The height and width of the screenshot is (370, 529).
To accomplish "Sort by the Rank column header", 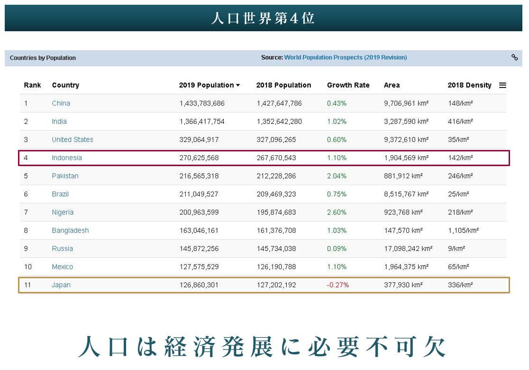I will coord(32,86).
